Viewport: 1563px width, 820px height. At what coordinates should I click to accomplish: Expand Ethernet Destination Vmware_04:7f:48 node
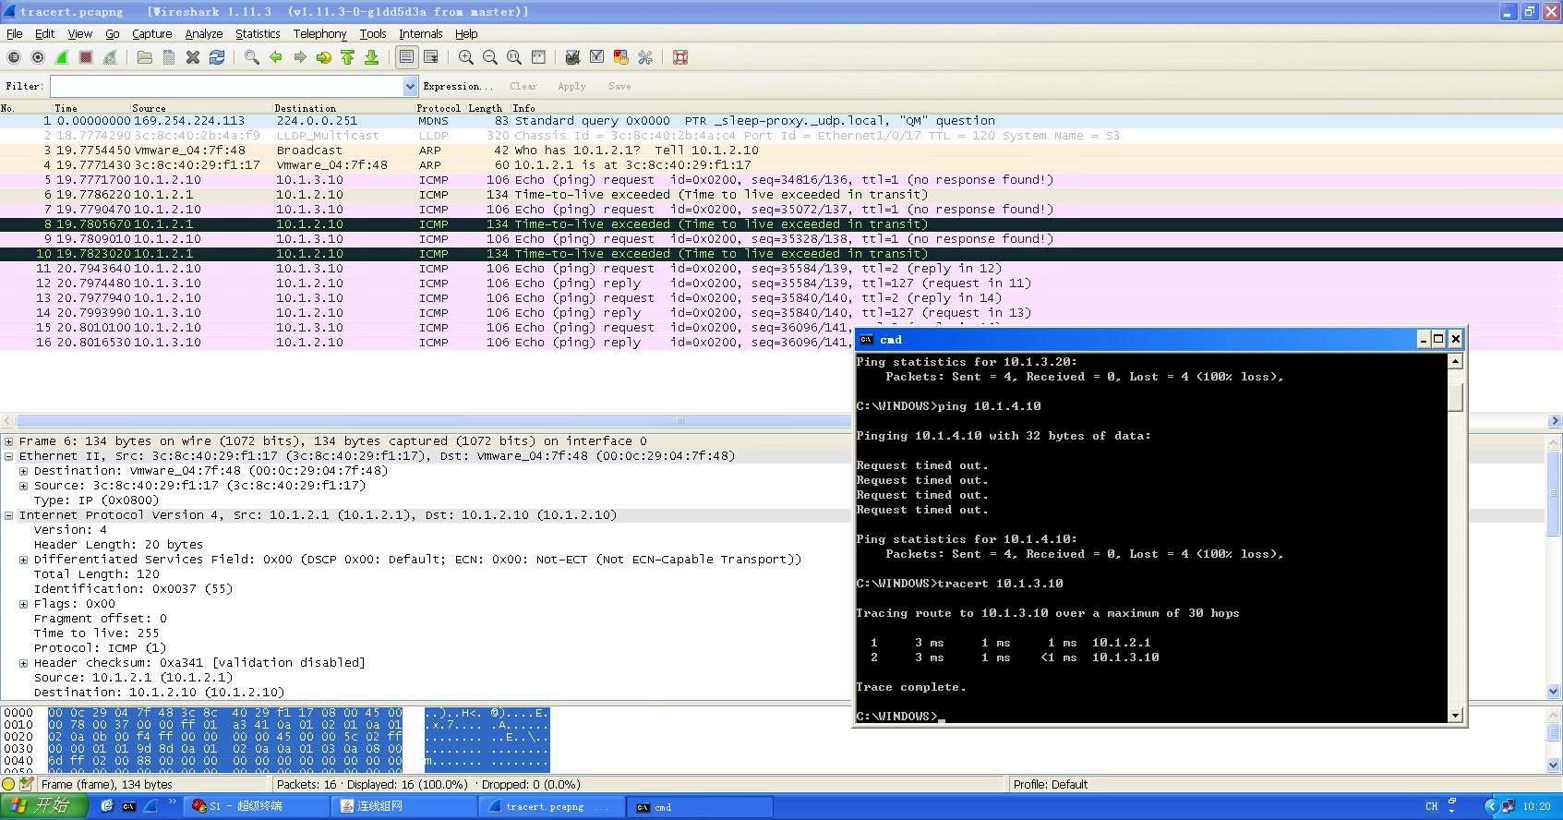[x=24, y=471]
